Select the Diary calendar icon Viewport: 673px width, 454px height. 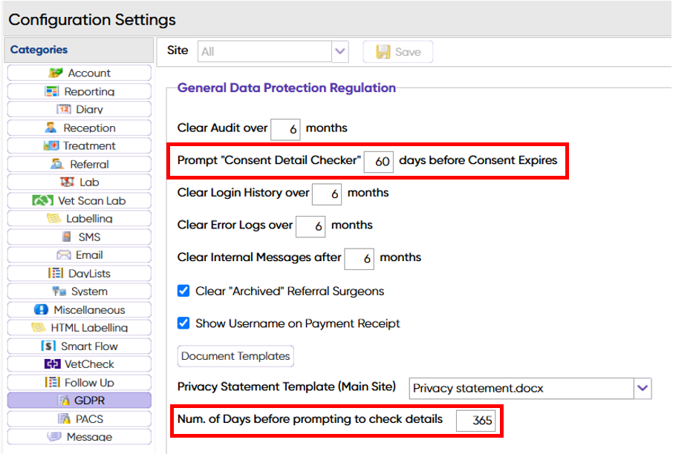(x=64, y=109)
